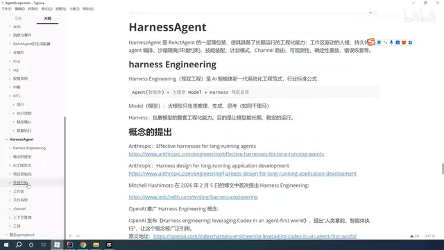Open Windows search from taskbar
The image size is (444, 250).
click(19, 244)
